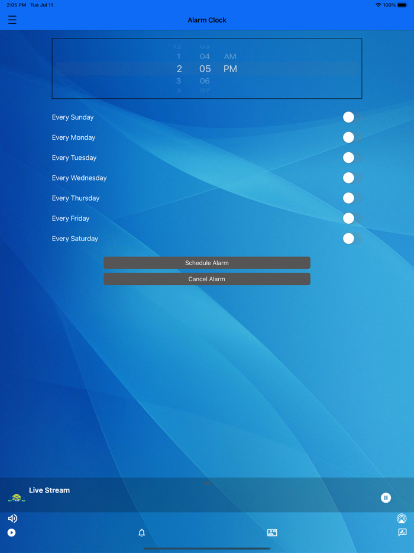
Task: Tap the Every Wednesday label
Action: (x=79, y=178)
